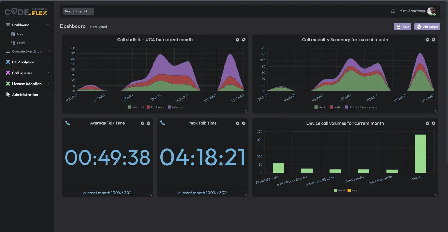This screenshot has height=232, width=448.
Task: Click the Mark Armstrong user name
Action: [412, 11]
